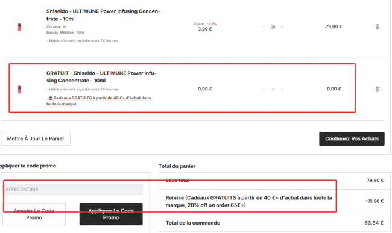Click the Cadeaux GRATUITS promotion label
The width and height of the screenshot is (392, 233).
98,101
